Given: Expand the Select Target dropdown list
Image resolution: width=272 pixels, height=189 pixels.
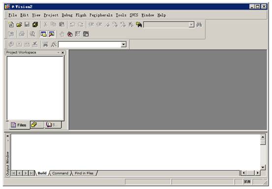Looking at the screenshot, I should point(123,44).
